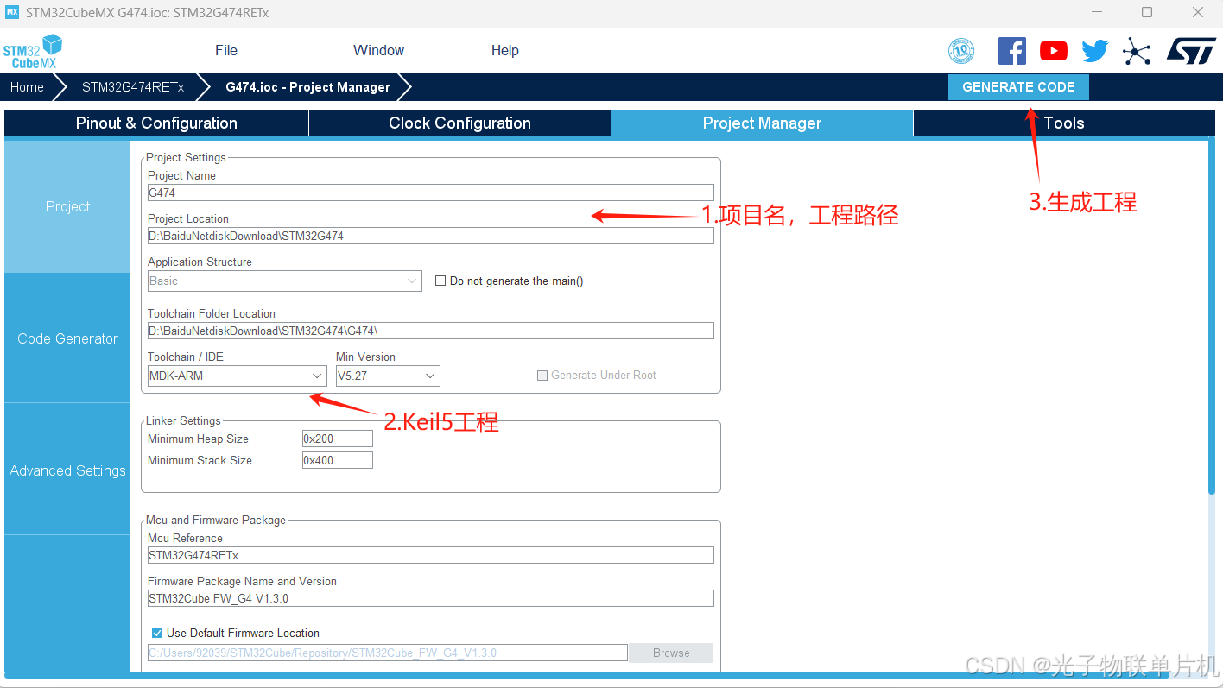Click the STM32G474RETx breadcrumb
Screen dimensions: 1223x688
click(133, 86)
